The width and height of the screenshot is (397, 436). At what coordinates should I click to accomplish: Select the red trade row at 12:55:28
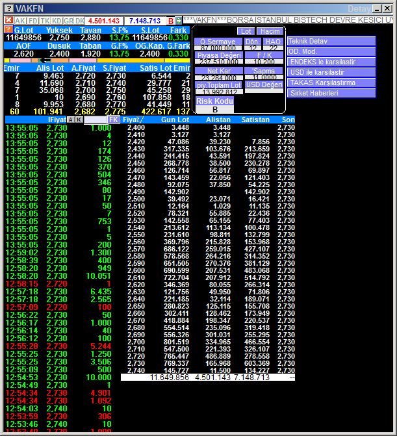58,346
